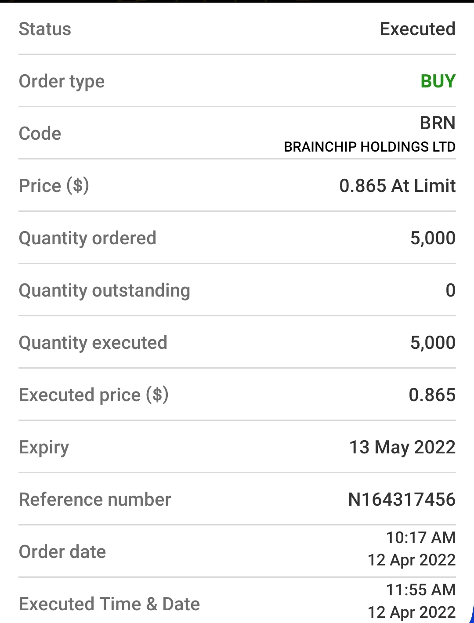Click the Quantity outstanding value 0
Image resolution: width=474 pixels, height=623 pixels.
(x=450, y=290)
